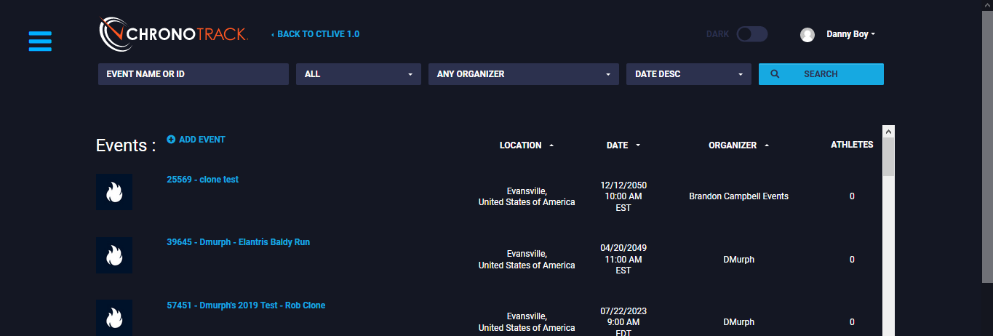
Task: Click flame icon for clone test event
Action: point(114,192)
